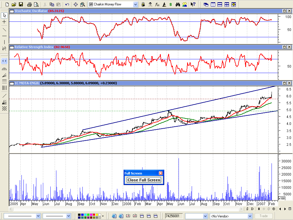Toggle the highlighted left-right arrows tool
The width and height of the screenshot is (293, 220).
4,61
